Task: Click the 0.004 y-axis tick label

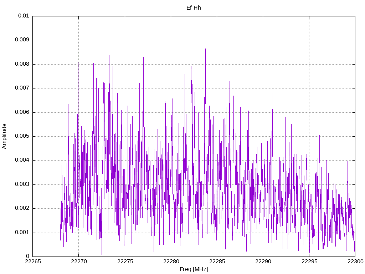Action: [22, 160]
